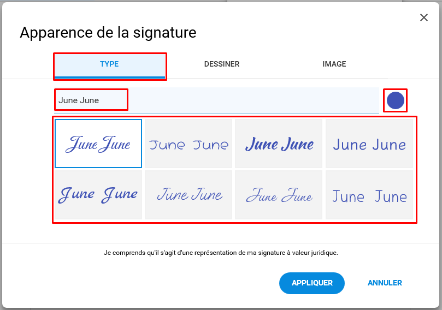Choose the light looping script signature in bottom row

[x=279, y=194]
